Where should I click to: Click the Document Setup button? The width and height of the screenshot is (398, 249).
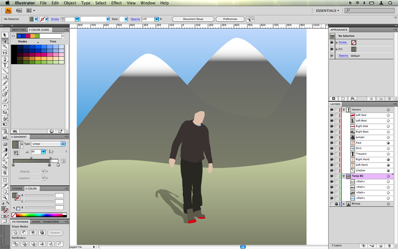coord(193,19)
